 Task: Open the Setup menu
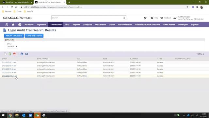click(112, 25)
